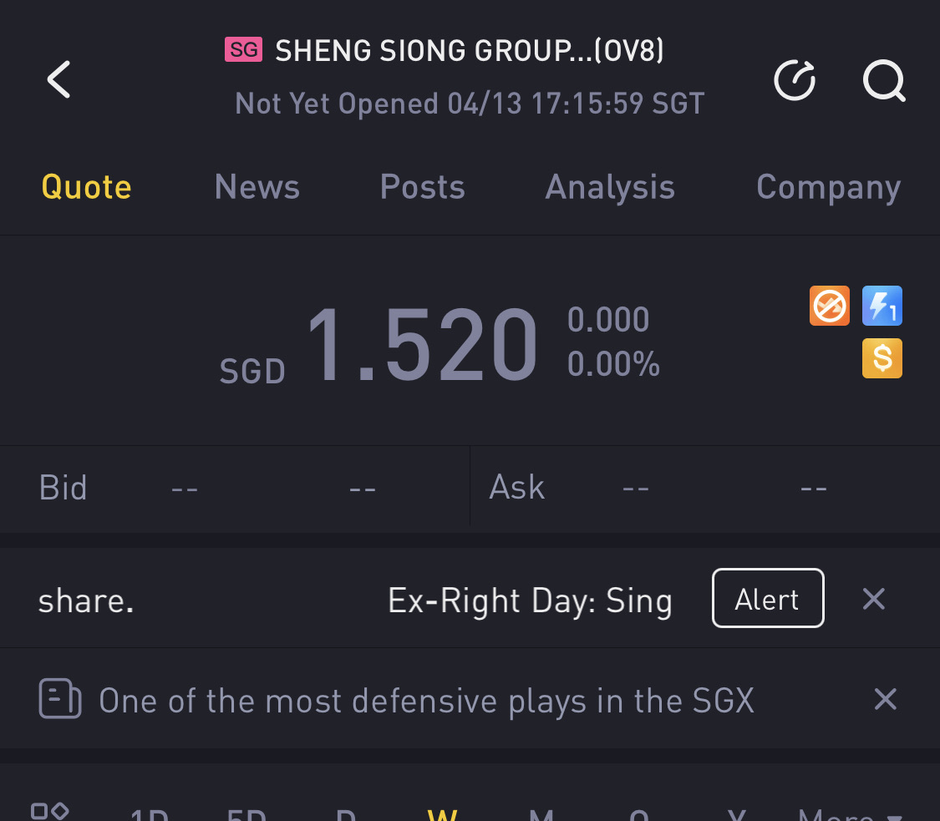Screen dimensions: 940x821
Task: Open the Company tab
Action: click(x=828, y=187)
